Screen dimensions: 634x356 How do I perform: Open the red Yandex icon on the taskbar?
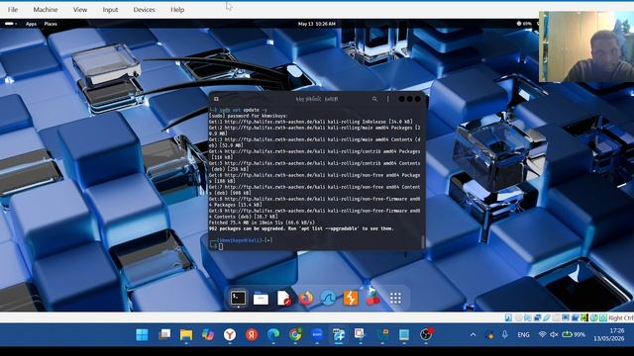pos(252,334)
